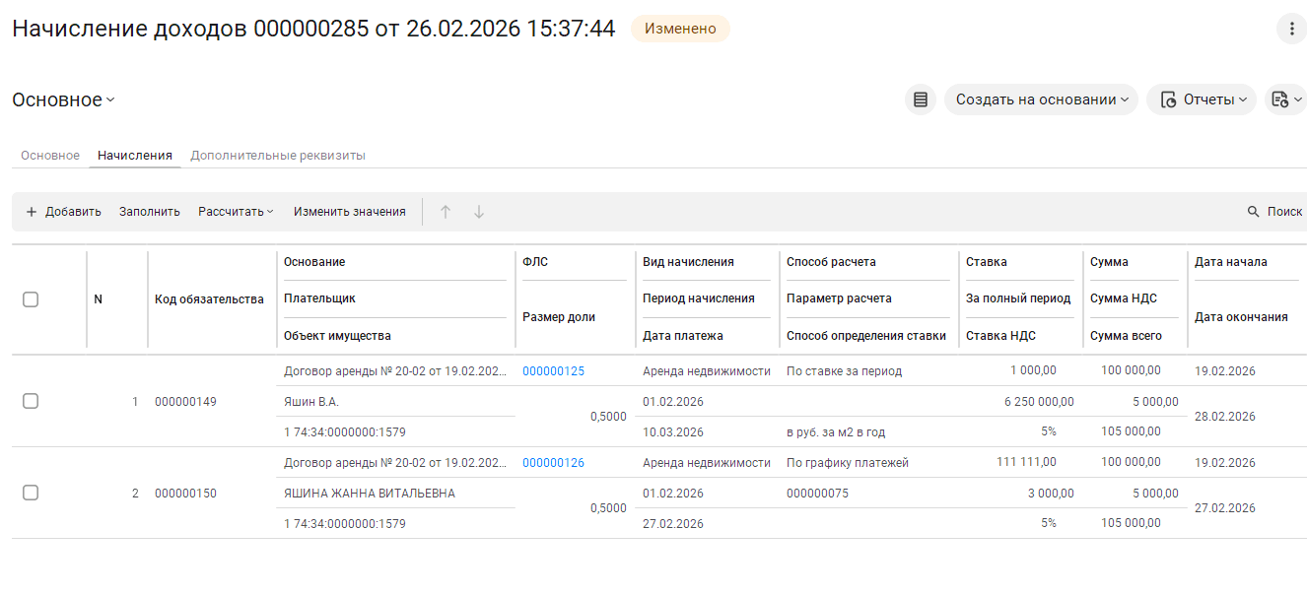Image resolution: width=1307 pixels, height=595 pixels.
Task: Click the Размер доли column header
Action: 559,317
